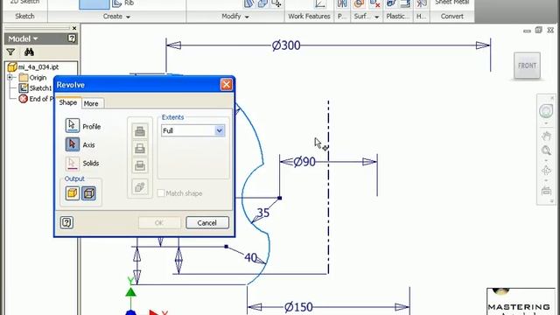
Task: Click the Work Features panel label
Action: [309, 16]
